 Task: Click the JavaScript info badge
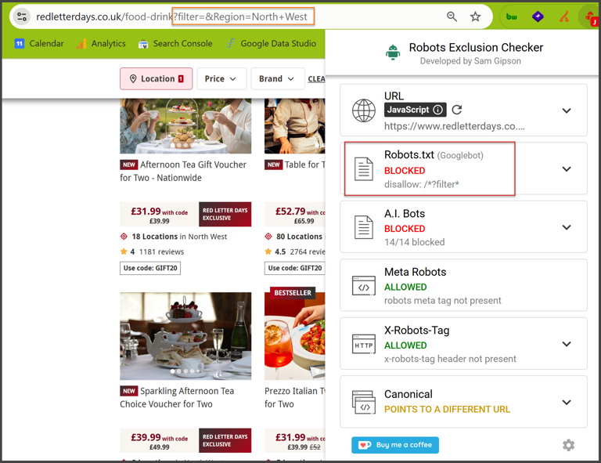tap(416, 110)
